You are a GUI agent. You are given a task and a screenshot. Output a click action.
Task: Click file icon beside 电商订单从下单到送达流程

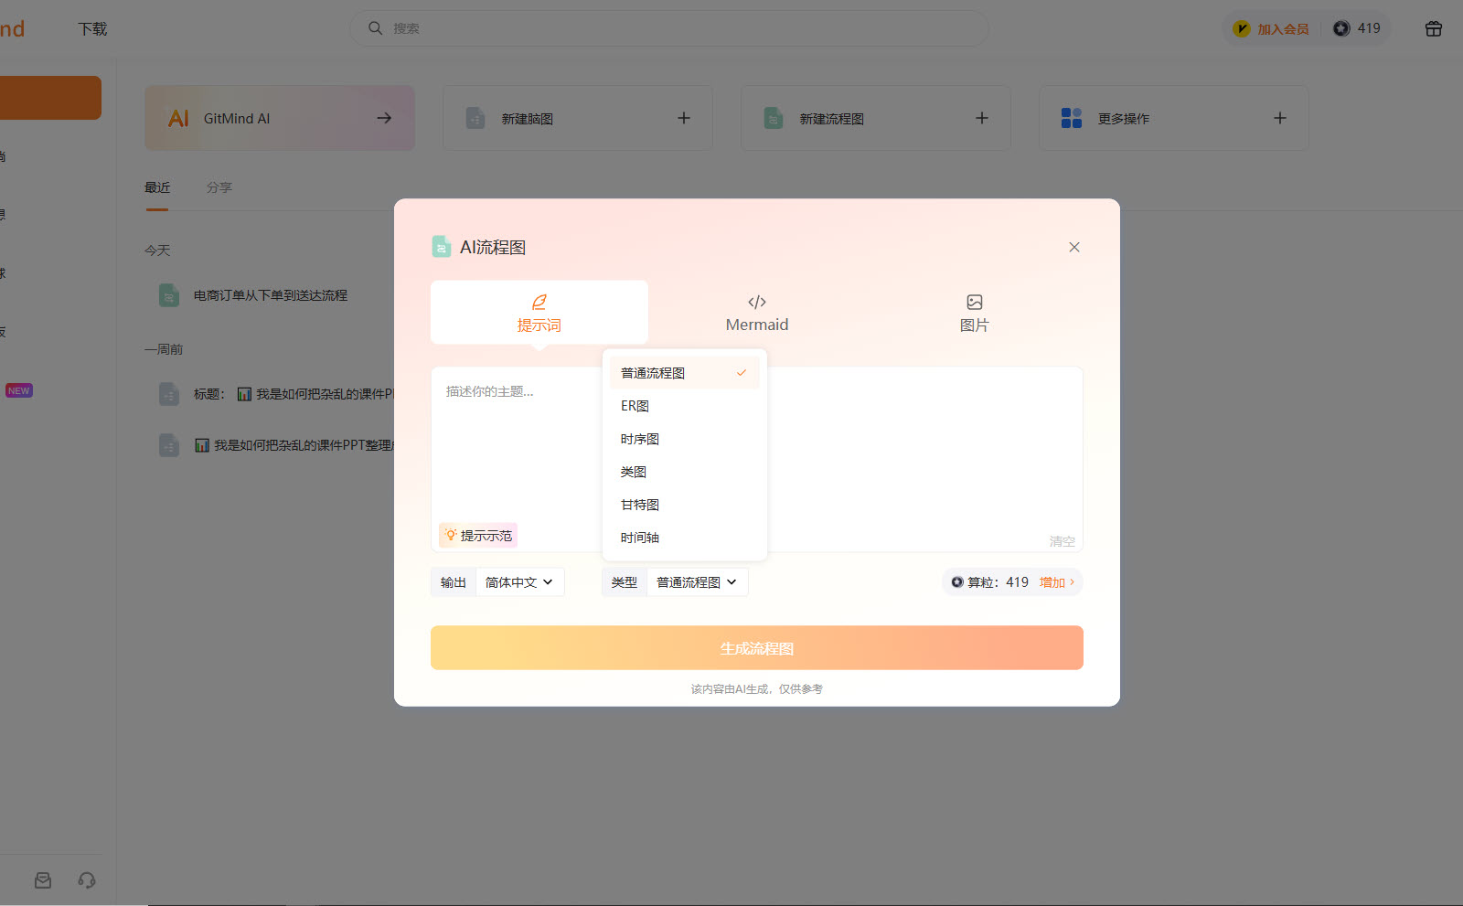click(169, 295)
